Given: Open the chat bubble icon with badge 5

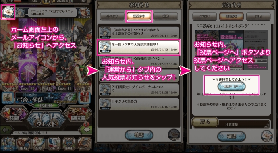Looking at the screenshot, I should (85, 129).
